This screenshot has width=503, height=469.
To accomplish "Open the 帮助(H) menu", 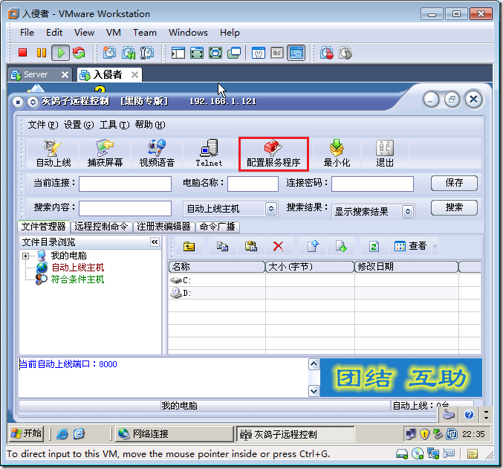I will click(x=150, y=125).
